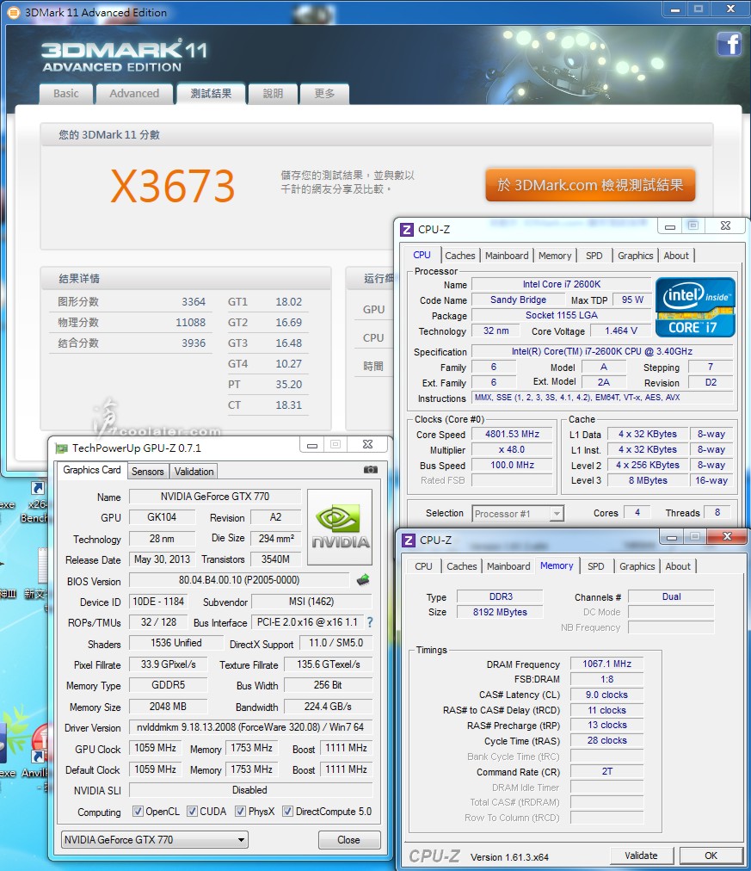Click the Validate button in CPU-Z
Image resolution: width=751 pixels, height=871 pixels.
(x=641, y=856)
